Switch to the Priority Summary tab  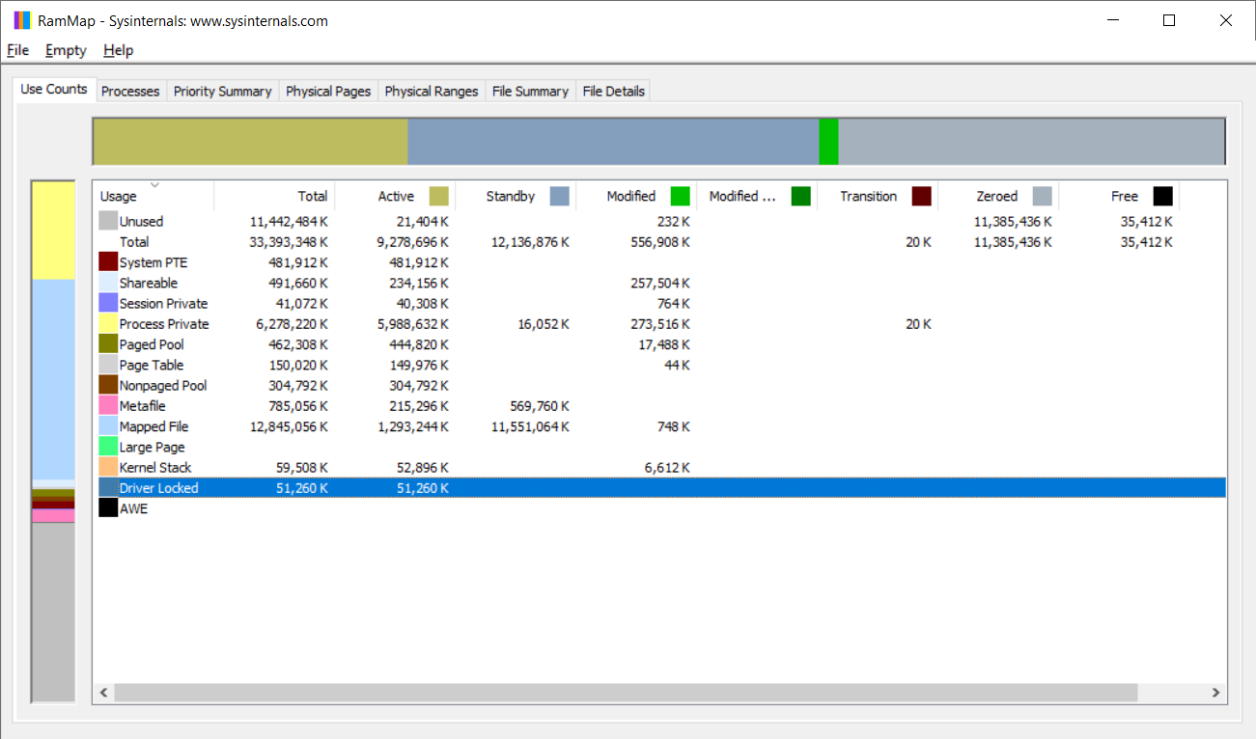(222, 91)
